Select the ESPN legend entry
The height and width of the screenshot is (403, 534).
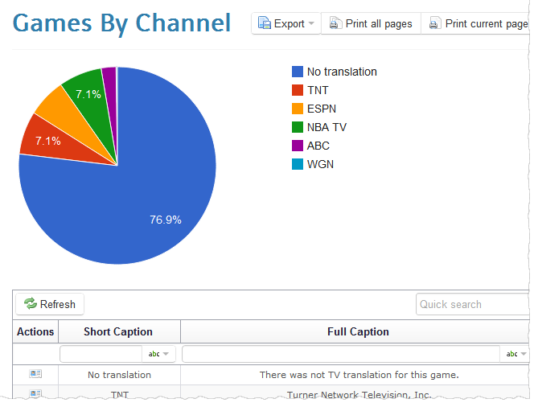coord(321,109)
